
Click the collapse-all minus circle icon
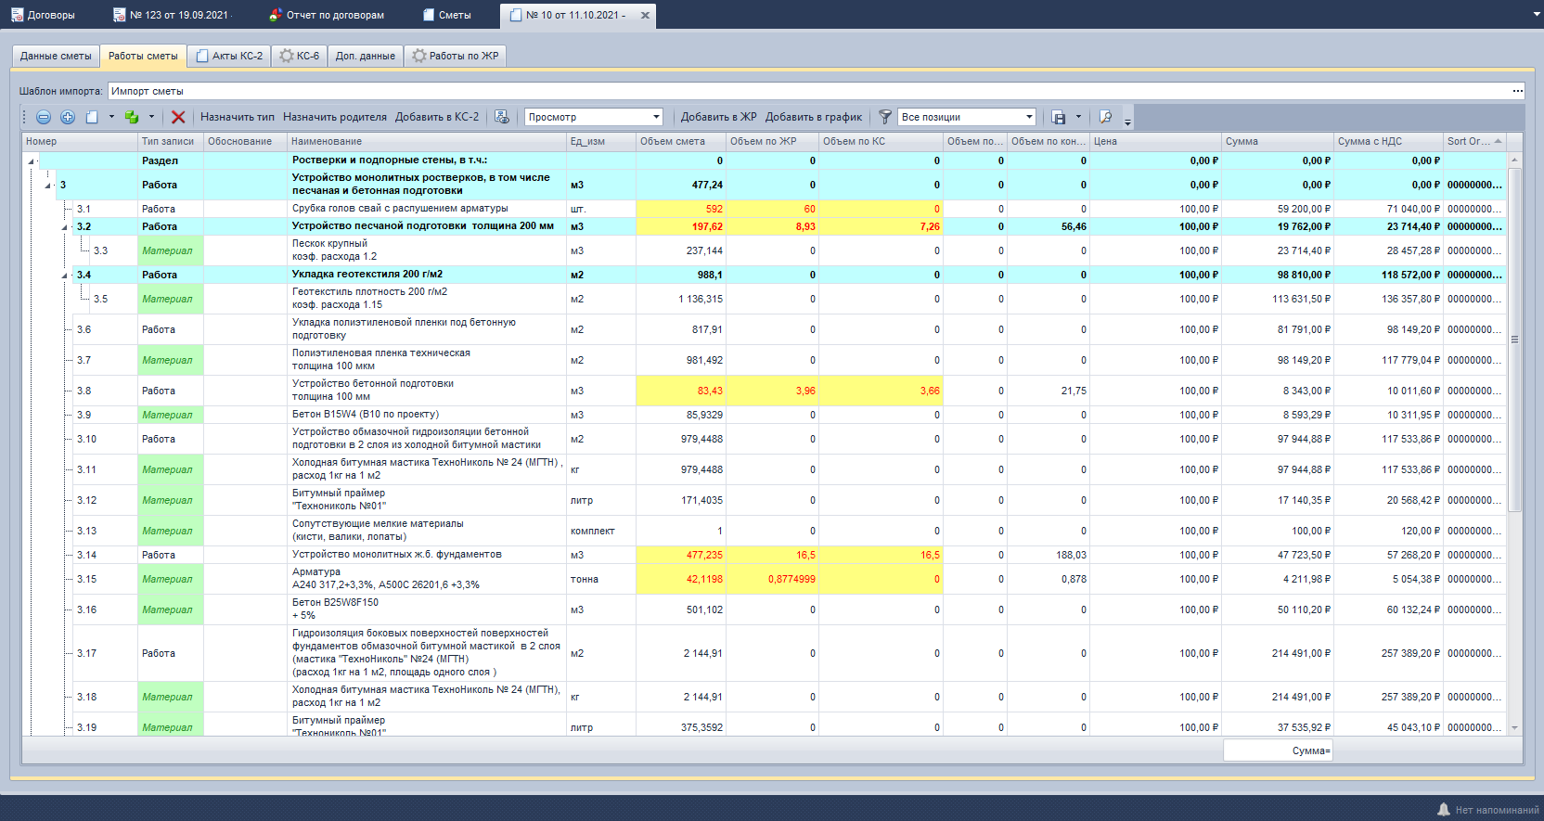(x=43, y=117)
